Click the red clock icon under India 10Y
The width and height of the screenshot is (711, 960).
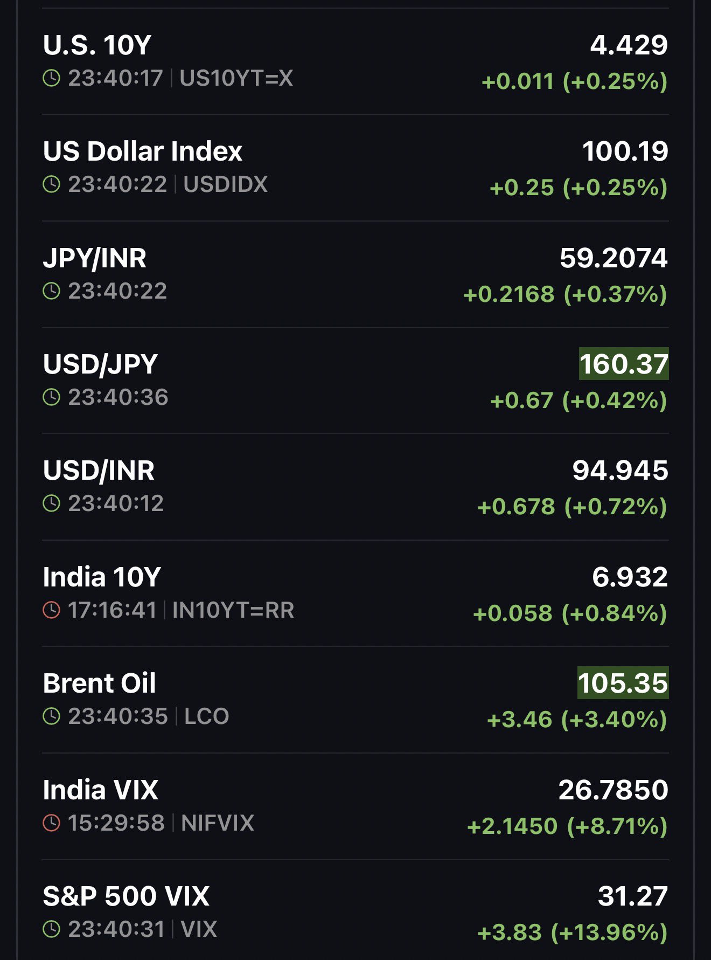tap(51, 610)
